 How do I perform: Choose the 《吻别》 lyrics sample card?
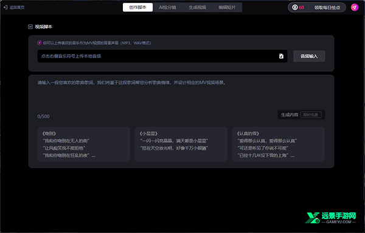pyautogui.click(x=83, y=144)
